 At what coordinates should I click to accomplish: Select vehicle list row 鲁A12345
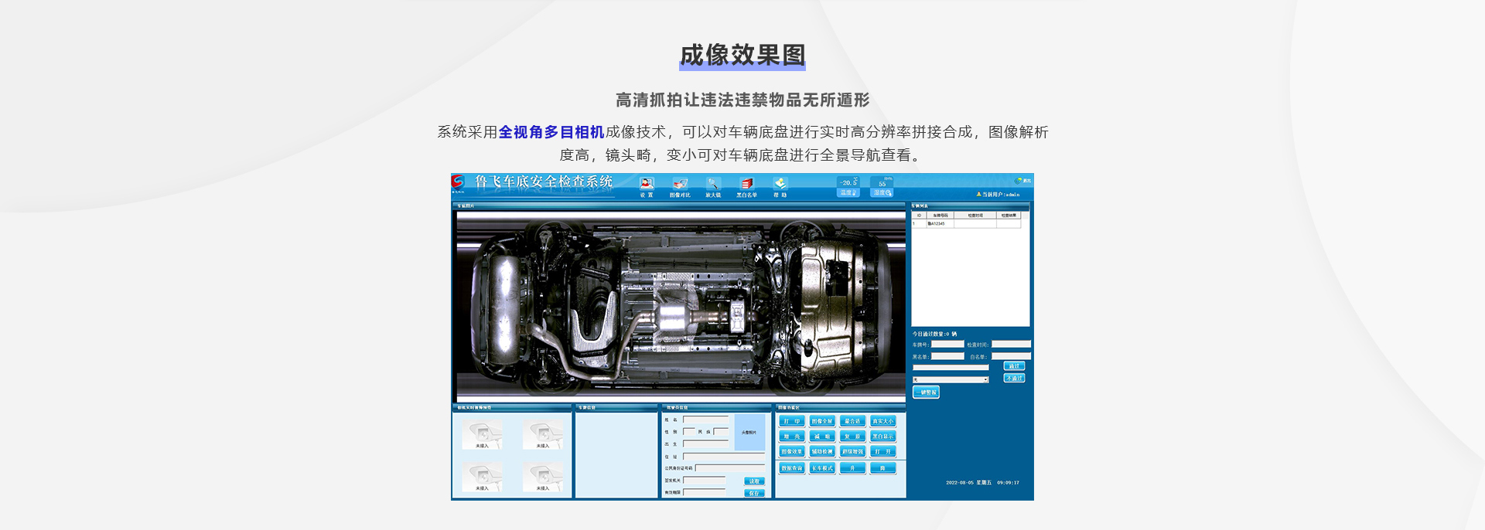[967, 223]
